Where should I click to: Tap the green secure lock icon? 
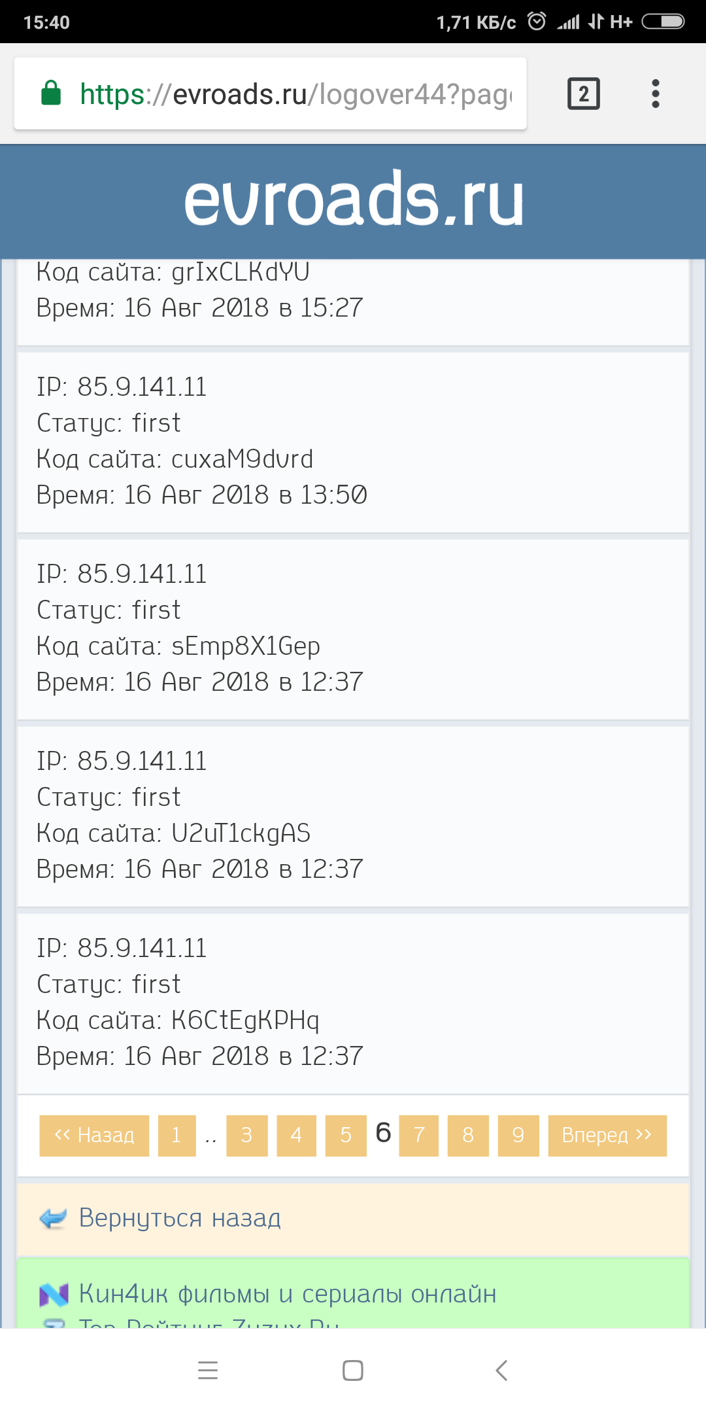tap(51, 94)
